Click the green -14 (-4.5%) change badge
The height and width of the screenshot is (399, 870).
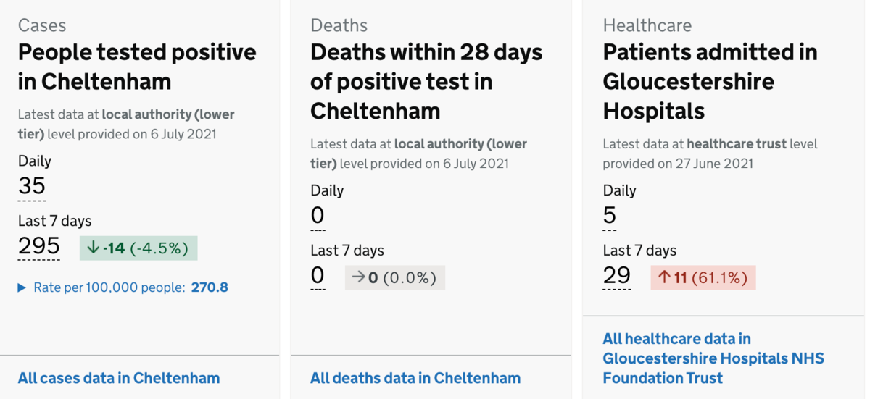pyautogui.click(x=138, y=248)
